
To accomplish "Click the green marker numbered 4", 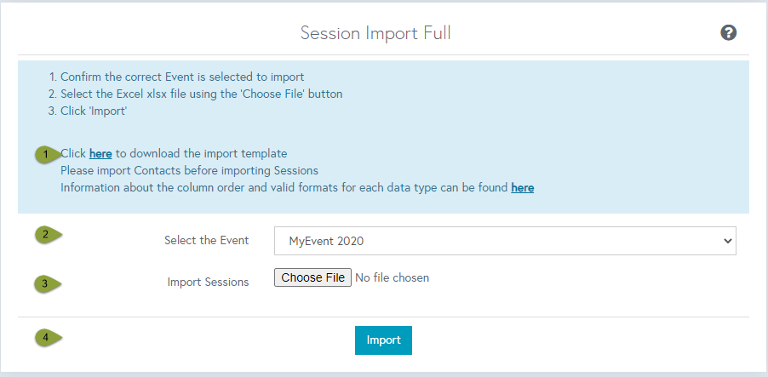I will (48, 337).
